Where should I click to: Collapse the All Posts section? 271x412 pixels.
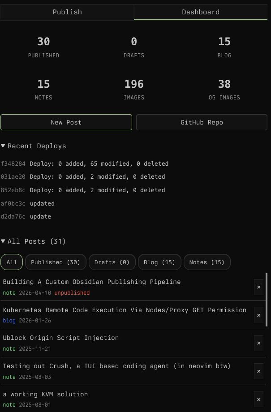[x=34, y=241]
